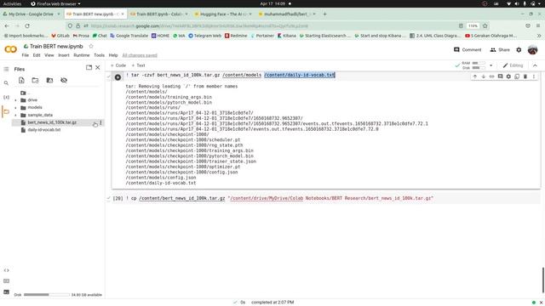This screenshot has height=306, width=545.
Task: Open the Help menu
Action: coord(113,55)
